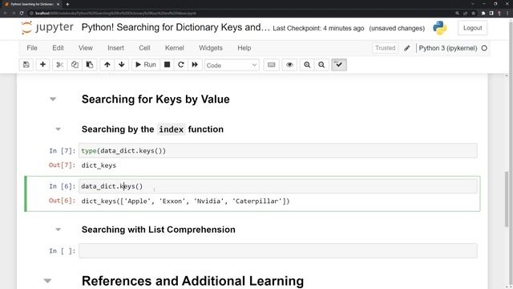Viewport: 513px width, 289px height.
Task: Restart the kernel circular arrow icon
Action: coord(181,65)
